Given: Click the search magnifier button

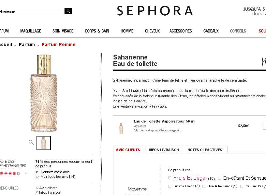Looking at the screenshot, I should tap(68, 11).
